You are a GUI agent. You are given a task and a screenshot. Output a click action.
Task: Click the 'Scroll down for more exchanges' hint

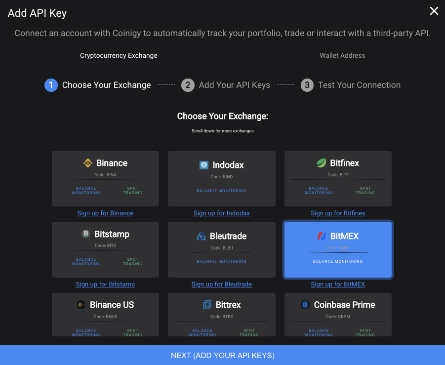pos(222,131)
